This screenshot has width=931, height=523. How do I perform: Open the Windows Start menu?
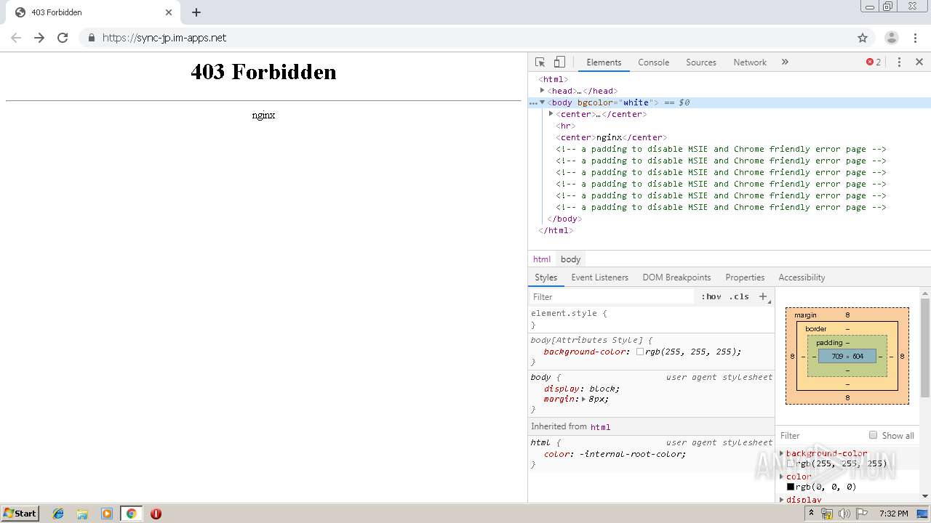pyautogui.click(x=20, y=514)
